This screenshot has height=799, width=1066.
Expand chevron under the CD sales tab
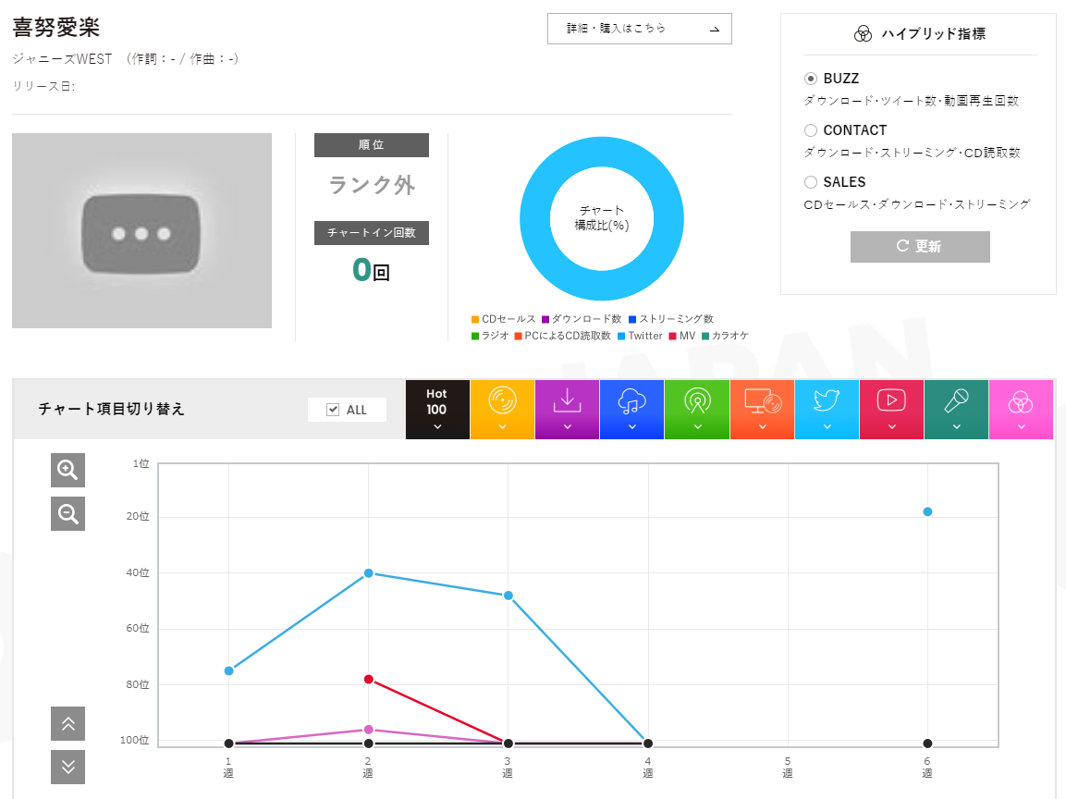tap(502, 427)
